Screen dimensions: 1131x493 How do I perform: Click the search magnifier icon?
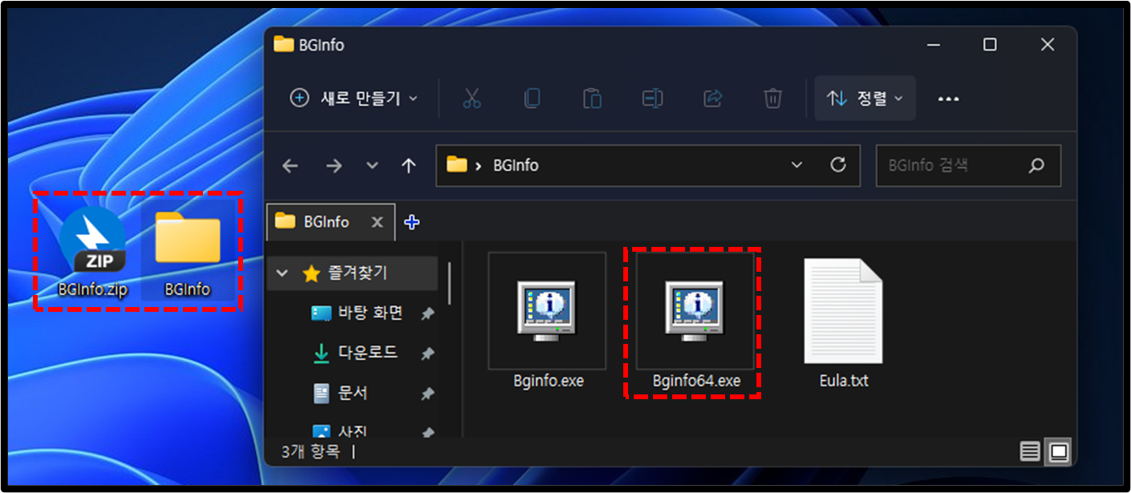1036,166
